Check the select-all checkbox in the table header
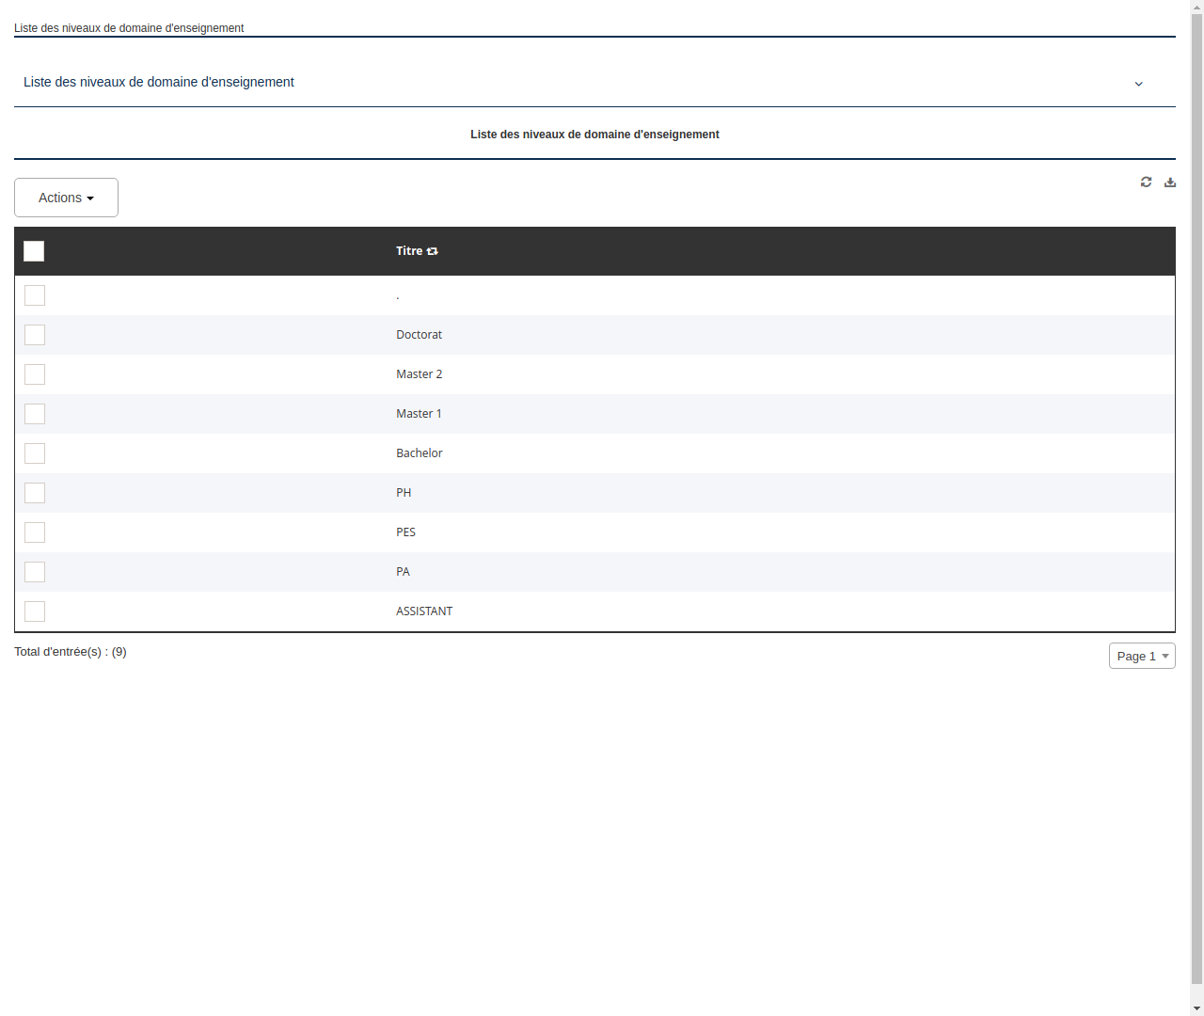The height and width of the screenshot is (1016, 1204). tap(34, 251)
